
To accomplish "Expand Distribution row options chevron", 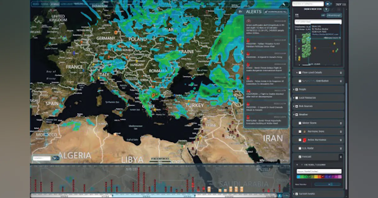I will tap(341, 81).
